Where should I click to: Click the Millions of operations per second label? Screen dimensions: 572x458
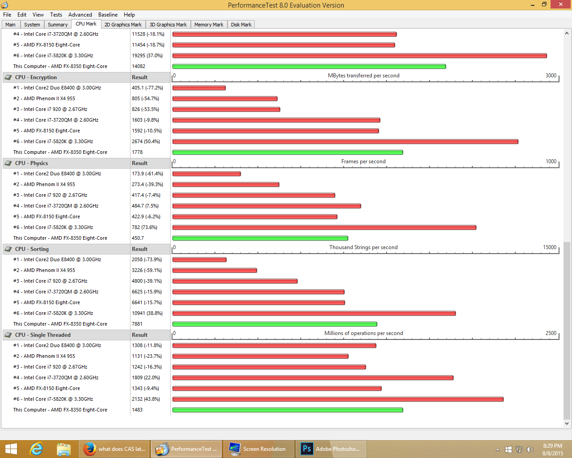point(364,333)
